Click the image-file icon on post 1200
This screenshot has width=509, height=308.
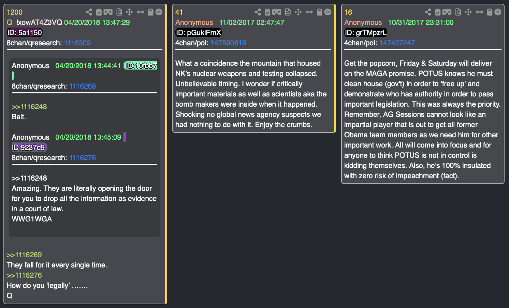pyautogui.click(x=119, y=12)
